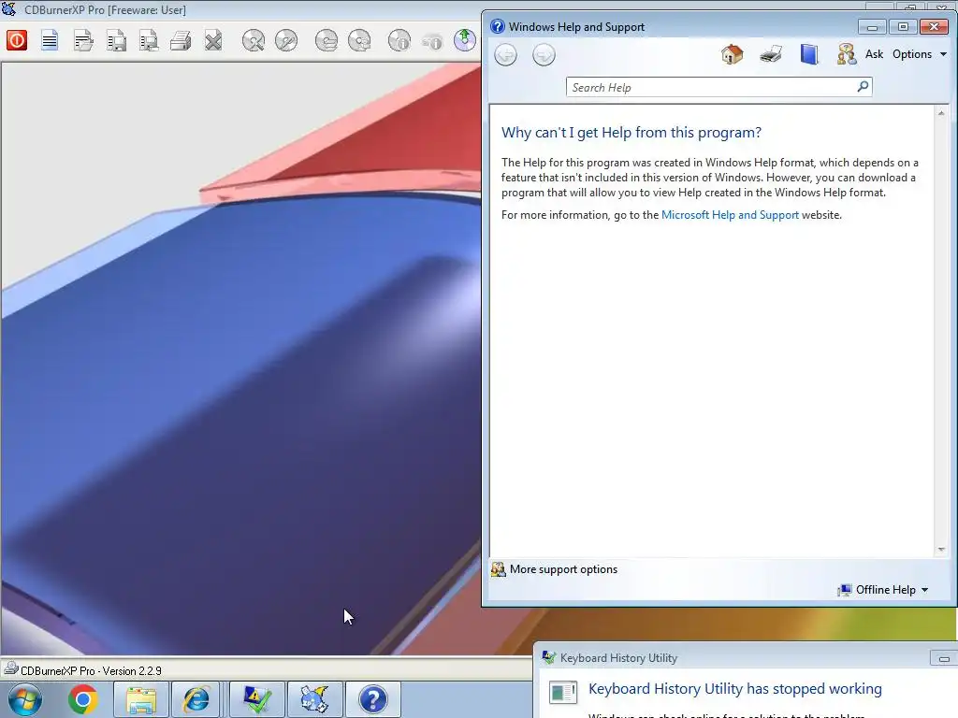958x718 pixels.
Task: Click the disc with green arrow eject icon
Action: [465, 40]
